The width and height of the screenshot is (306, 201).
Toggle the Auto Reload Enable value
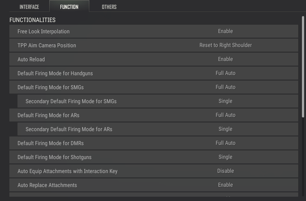tap(225, 59)
